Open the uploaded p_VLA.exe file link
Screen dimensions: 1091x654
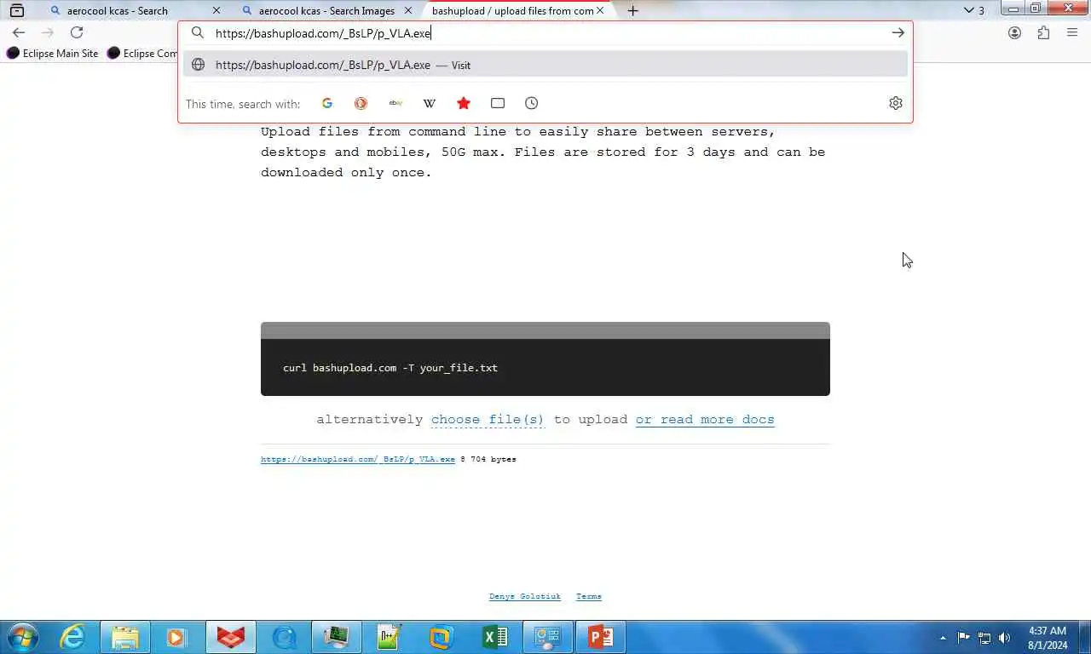(358, 459)
